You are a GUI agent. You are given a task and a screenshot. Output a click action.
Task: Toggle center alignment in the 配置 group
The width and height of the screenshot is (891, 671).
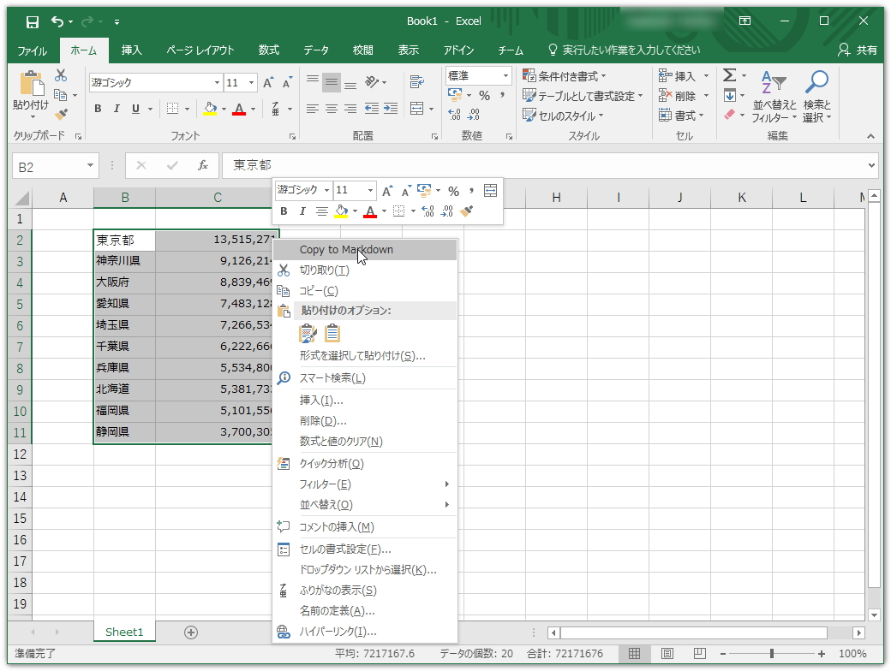[x=331, y=109]
